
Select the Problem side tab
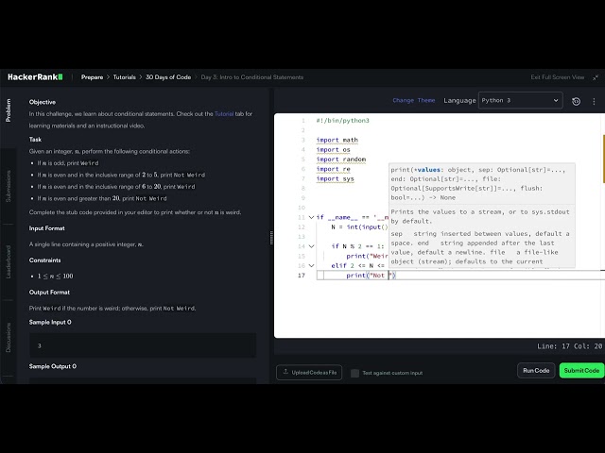[x=9, y=110]
